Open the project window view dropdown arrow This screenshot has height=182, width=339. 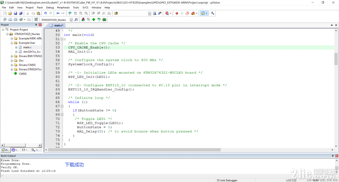tap(207, 13)
